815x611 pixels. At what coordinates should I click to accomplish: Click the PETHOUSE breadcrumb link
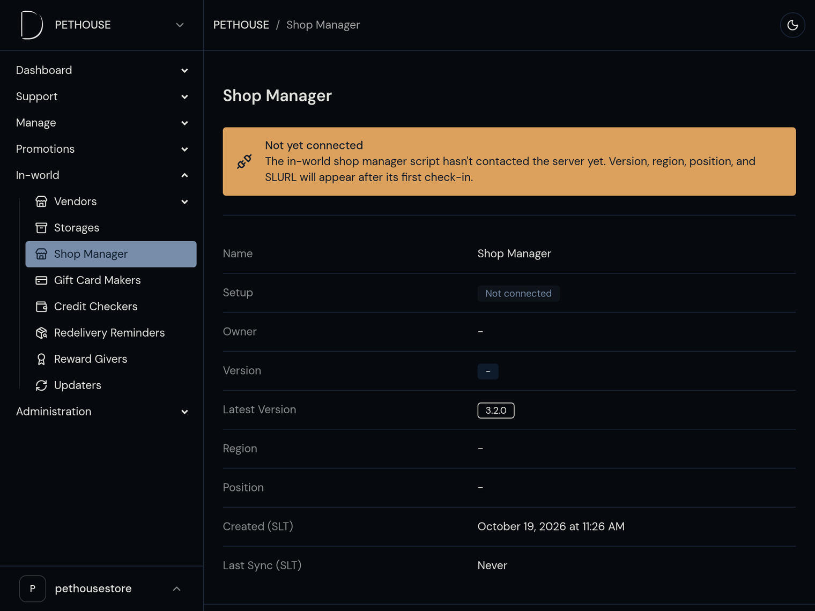tap(241, 25)
